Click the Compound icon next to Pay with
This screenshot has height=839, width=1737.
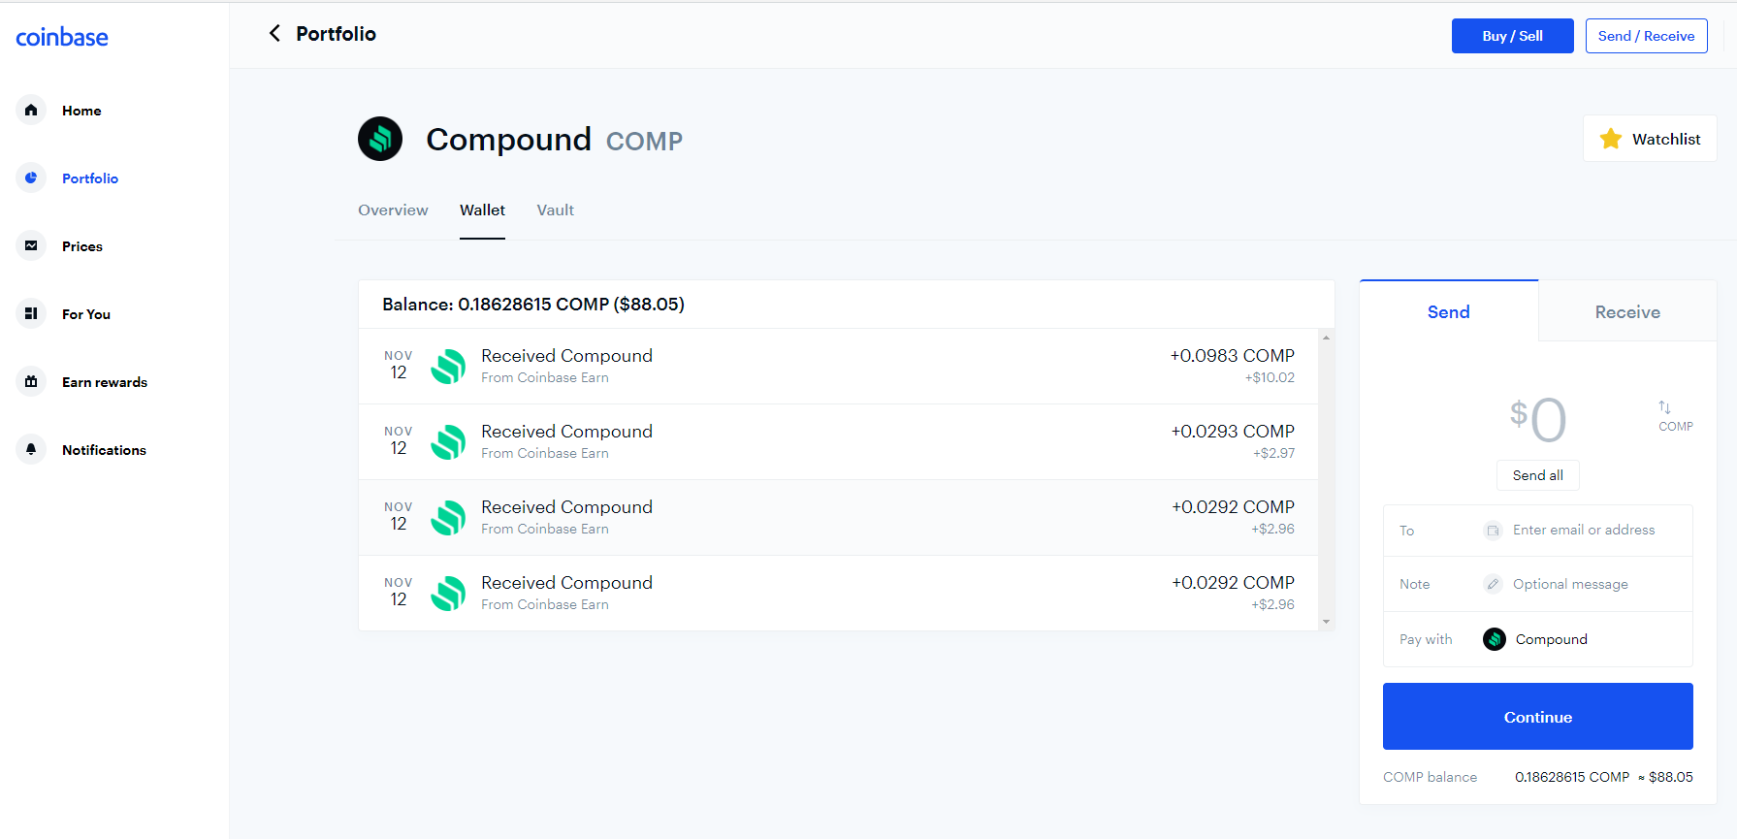1495,639
